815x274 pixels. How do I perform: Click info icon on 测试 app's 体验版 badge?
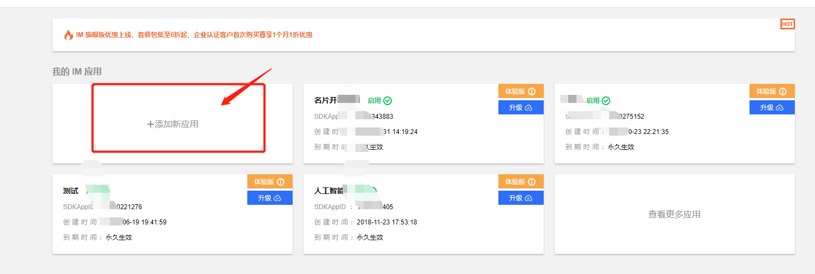(x=281, y=182)
